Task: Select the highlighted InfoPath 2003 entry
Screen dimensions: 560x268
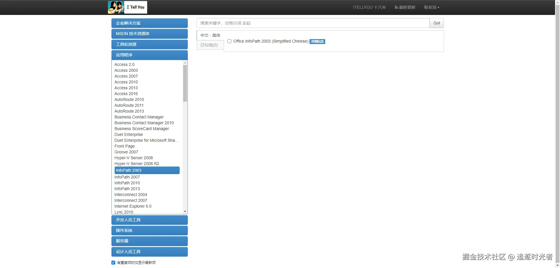Action: tap(147, 170)
